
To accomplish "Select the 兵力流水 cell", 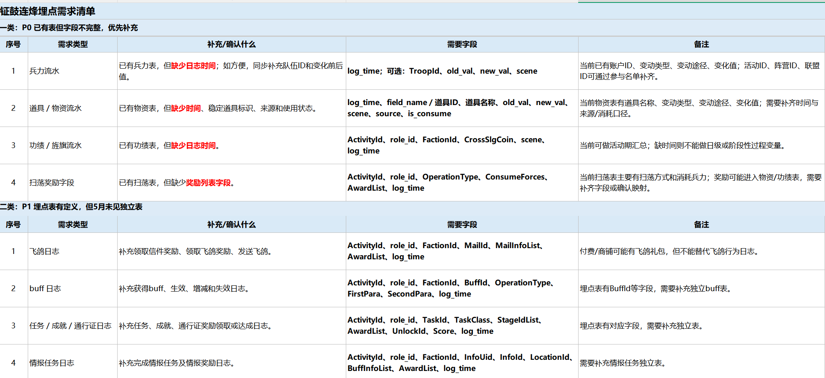I will [x=73, y=71].
